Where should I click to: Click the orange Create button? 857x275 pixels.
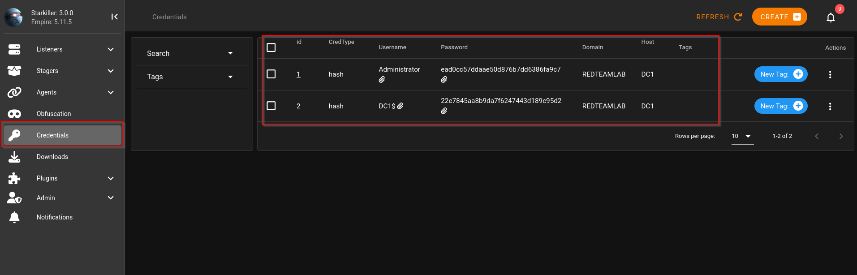(x=779, y=17)
